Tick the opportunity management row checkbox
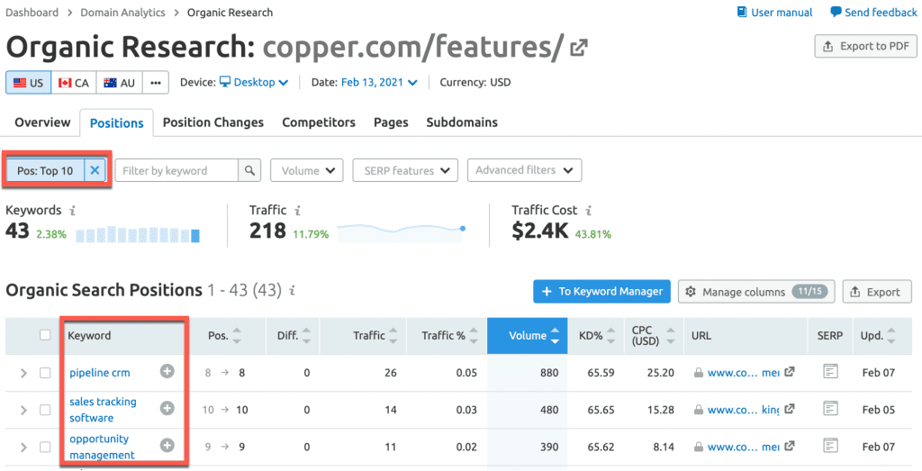Screen dimensions: 922x471 click(x=46, y=447)
